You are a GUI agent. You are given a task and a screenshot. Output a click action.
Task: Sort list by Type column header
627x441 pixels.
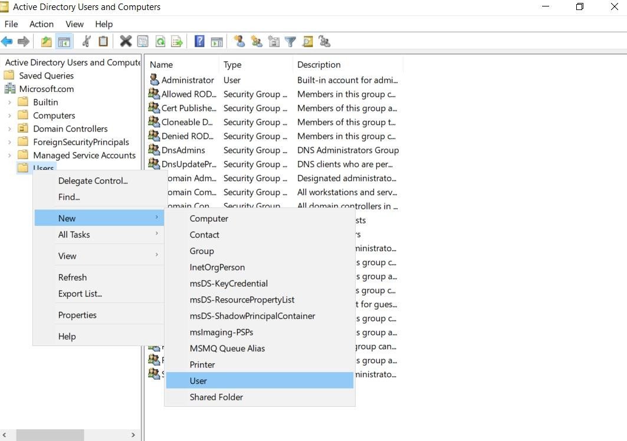255,65
